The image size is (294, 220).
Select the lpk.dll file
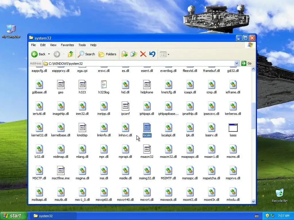(x=190, y=130)
